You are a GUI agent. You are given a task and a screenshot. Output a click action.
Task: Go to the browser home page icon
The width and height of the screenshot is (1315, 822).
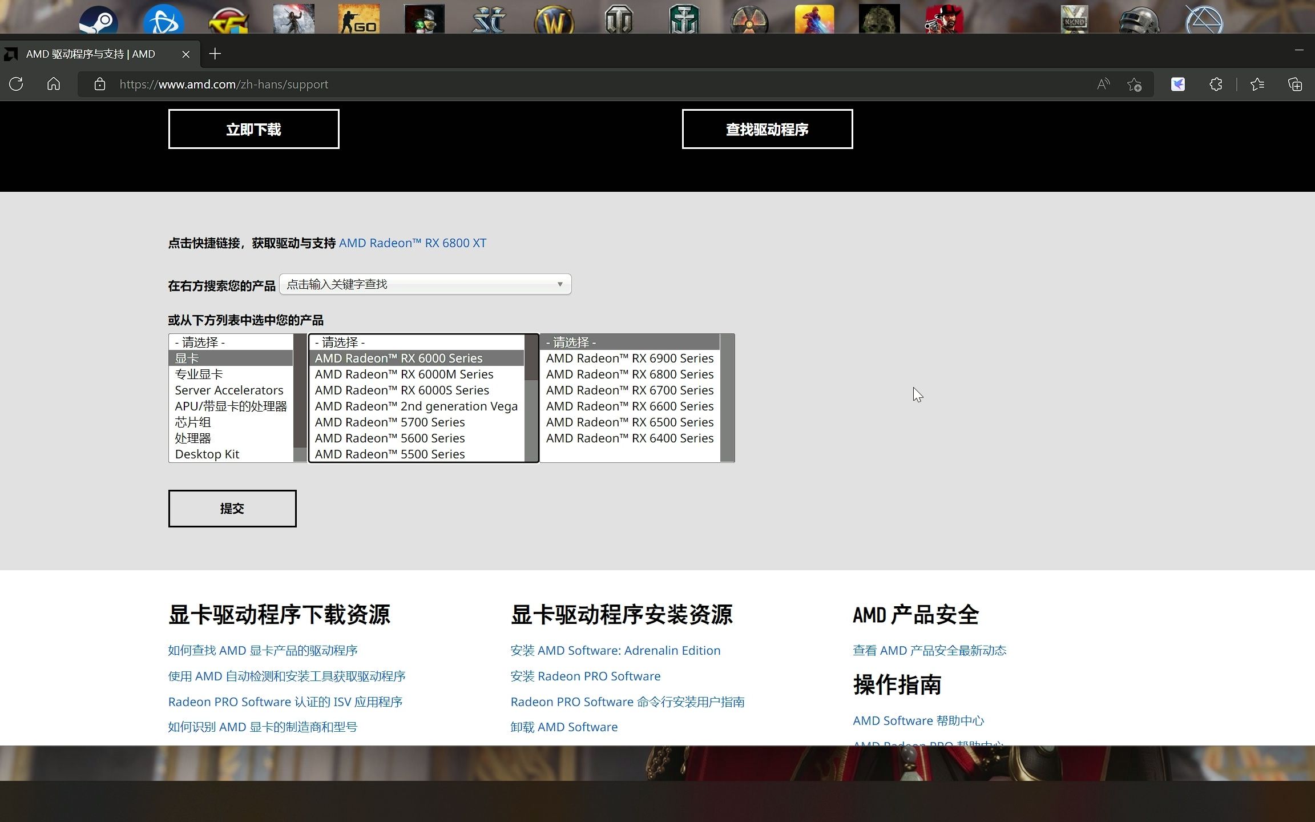54,84
